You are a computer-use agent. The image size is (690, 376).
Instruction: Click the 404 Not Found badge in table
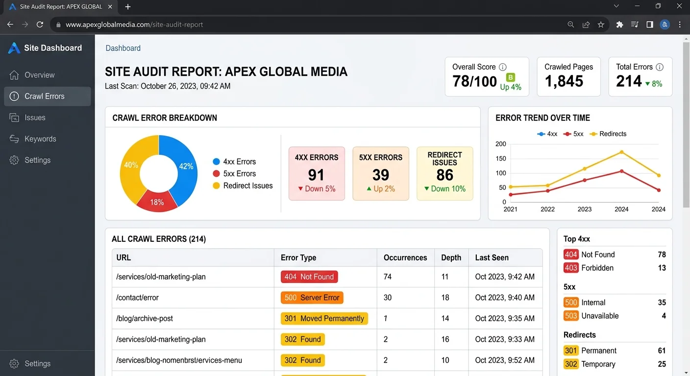(x=309, y=277)
